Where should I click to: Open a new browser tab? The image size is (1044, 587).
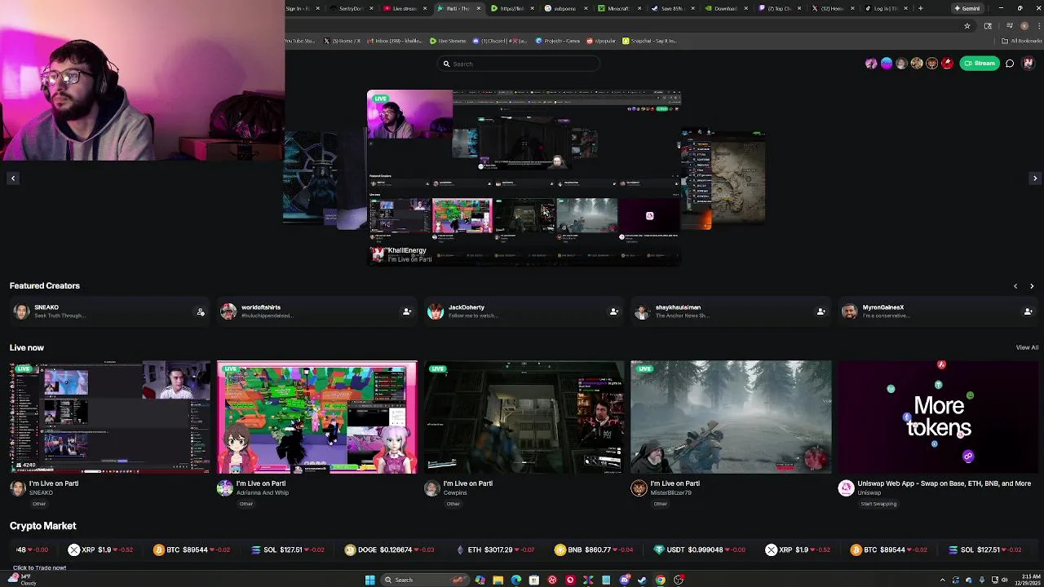(920, 8)
